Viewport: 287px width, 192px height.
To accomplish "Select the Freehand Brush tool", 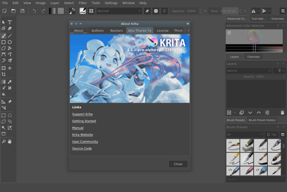I will pyautogui.click(x=3, y=36).
